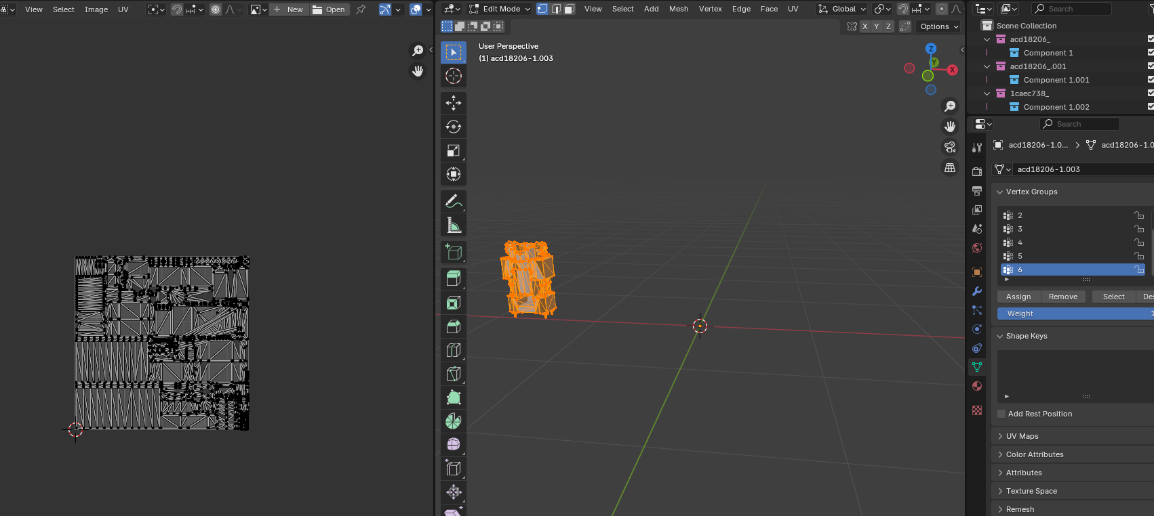This screenshot has width=1154, height=516.
Task: Expand the Color Attributes panel
Action: (999, 454)
